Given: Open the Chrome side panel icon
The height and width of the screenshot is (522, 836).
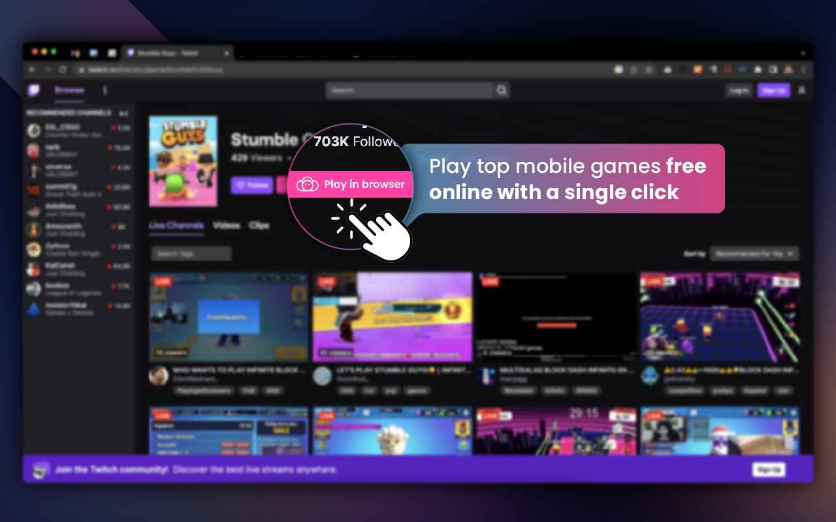Looking at the screenshot, I should coord(773,69).
